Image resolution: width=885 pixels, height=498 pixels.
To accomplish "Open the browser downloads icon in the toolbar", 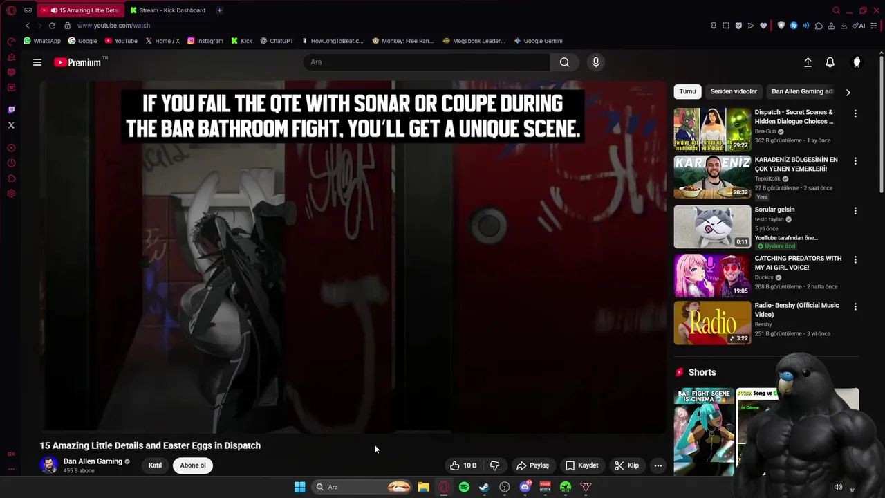I will click(x=844, y=26).
